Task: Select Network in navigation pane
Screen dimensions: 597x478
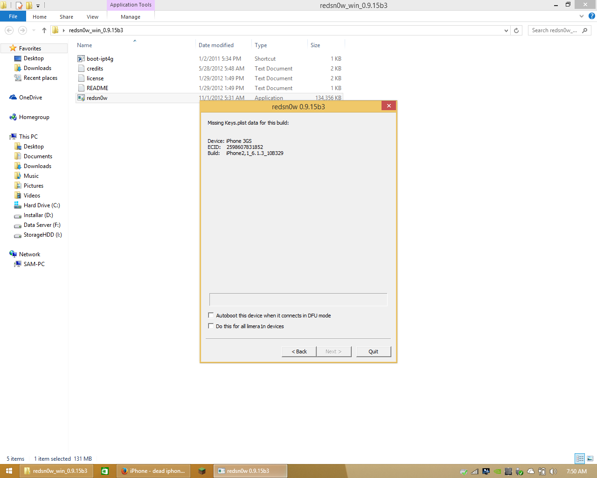Action: pyautogui.click(x=29, y=254)
